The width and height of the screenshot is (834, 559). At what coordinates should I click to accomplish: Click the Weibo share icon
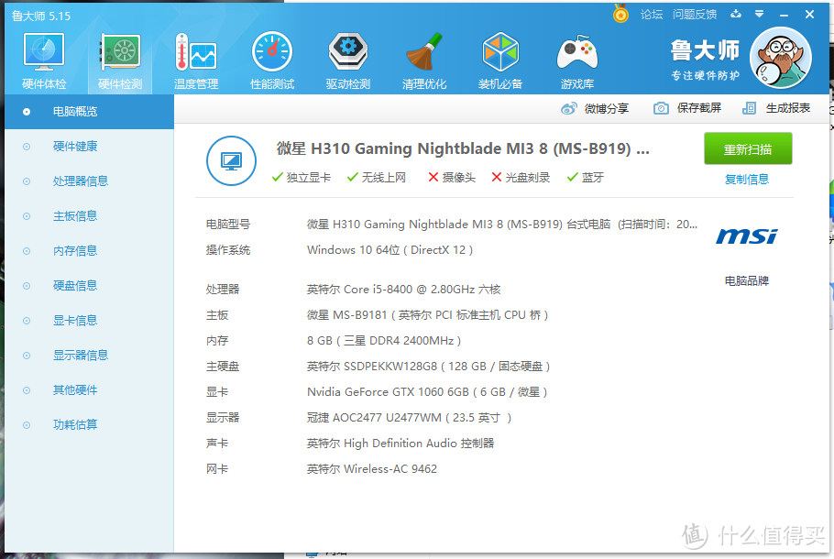pyautogui.click(x=568, y=108)
